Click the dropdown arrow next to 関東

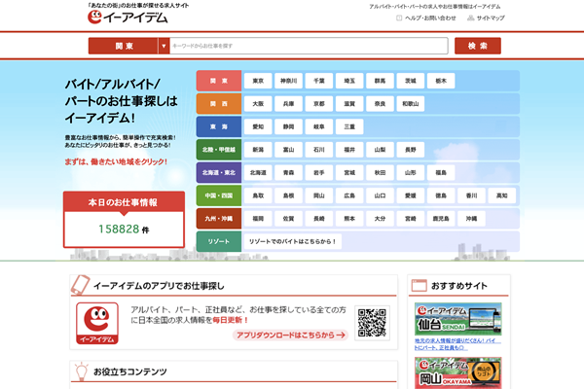[164, 46]
